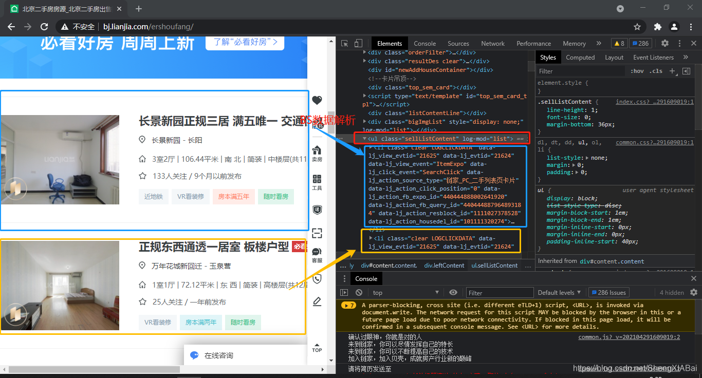Open a new browser tab
The width and height of the screenshot is (702, 378).
click(139, 9)
